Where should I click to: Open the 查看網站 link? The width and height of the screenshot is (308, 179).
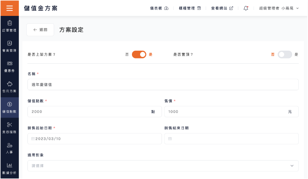[222, 8]
